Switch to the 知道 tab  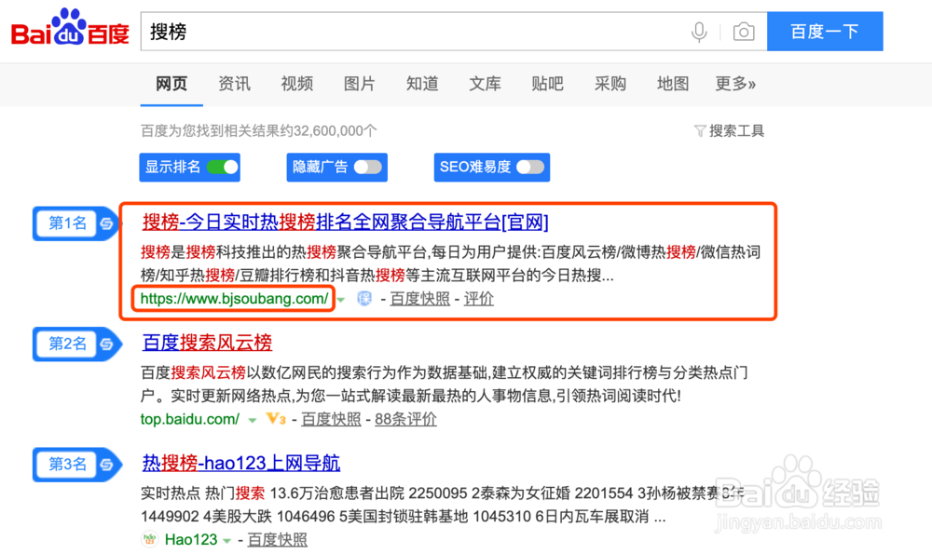click(x=422, y=84)
